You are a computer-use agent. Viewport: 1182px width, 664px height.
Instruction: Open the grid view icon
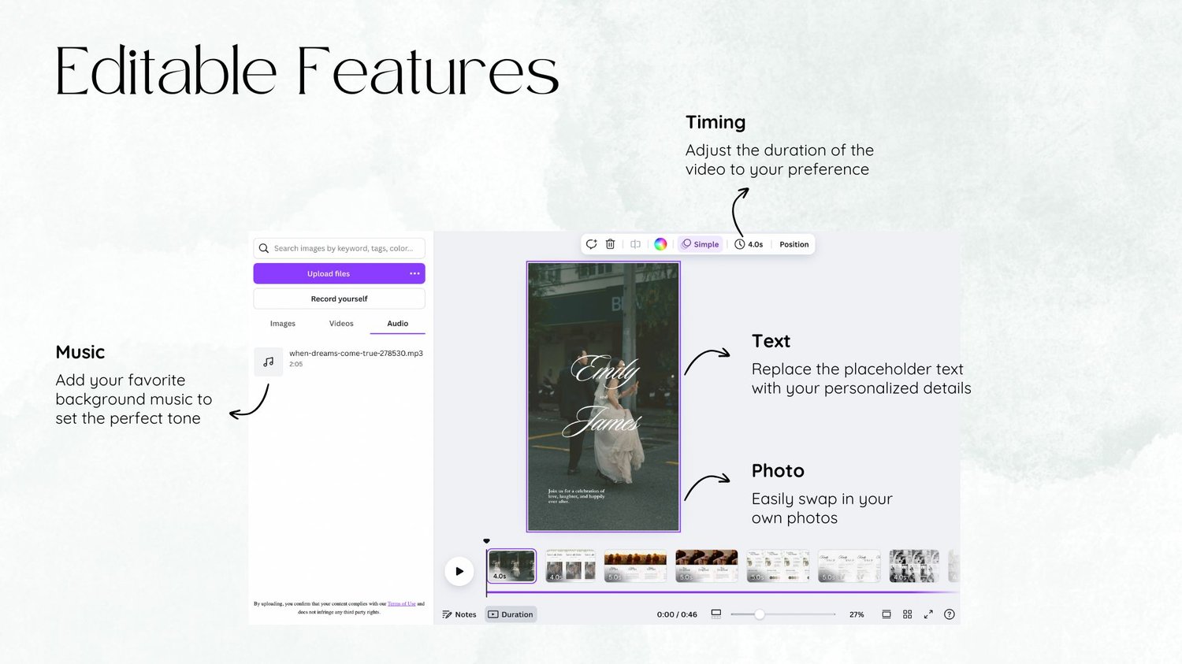907,614
